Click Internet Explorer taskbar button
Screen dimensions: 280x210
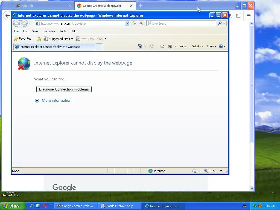pyautogui.click(x=163, y=206)
